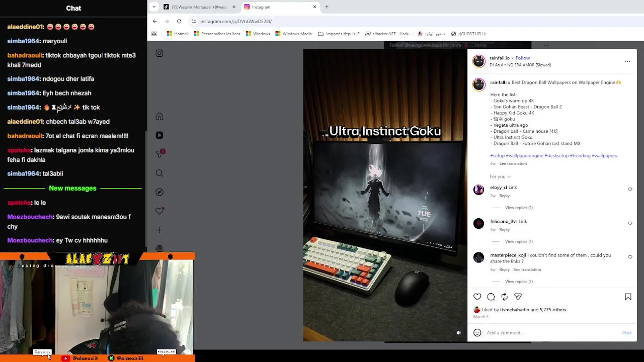Click feliciano_9vr's profile picture
Image resolution: width=644 pixels, height=362 pixels.
[x=479, y=223]
